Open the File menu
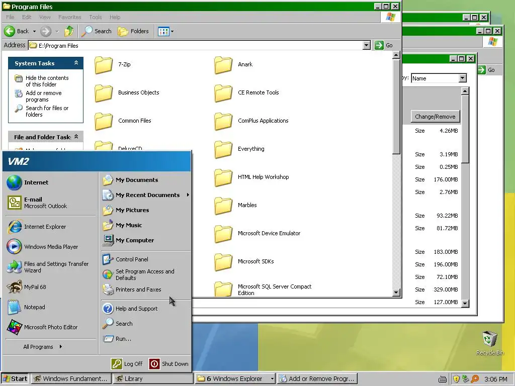515x386 pixels. [x=10, y=17]
